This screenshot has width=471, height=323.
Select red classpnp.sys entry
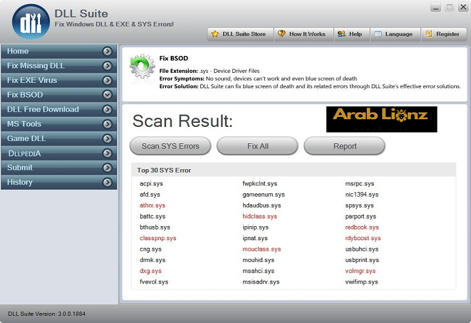(158, 238)
